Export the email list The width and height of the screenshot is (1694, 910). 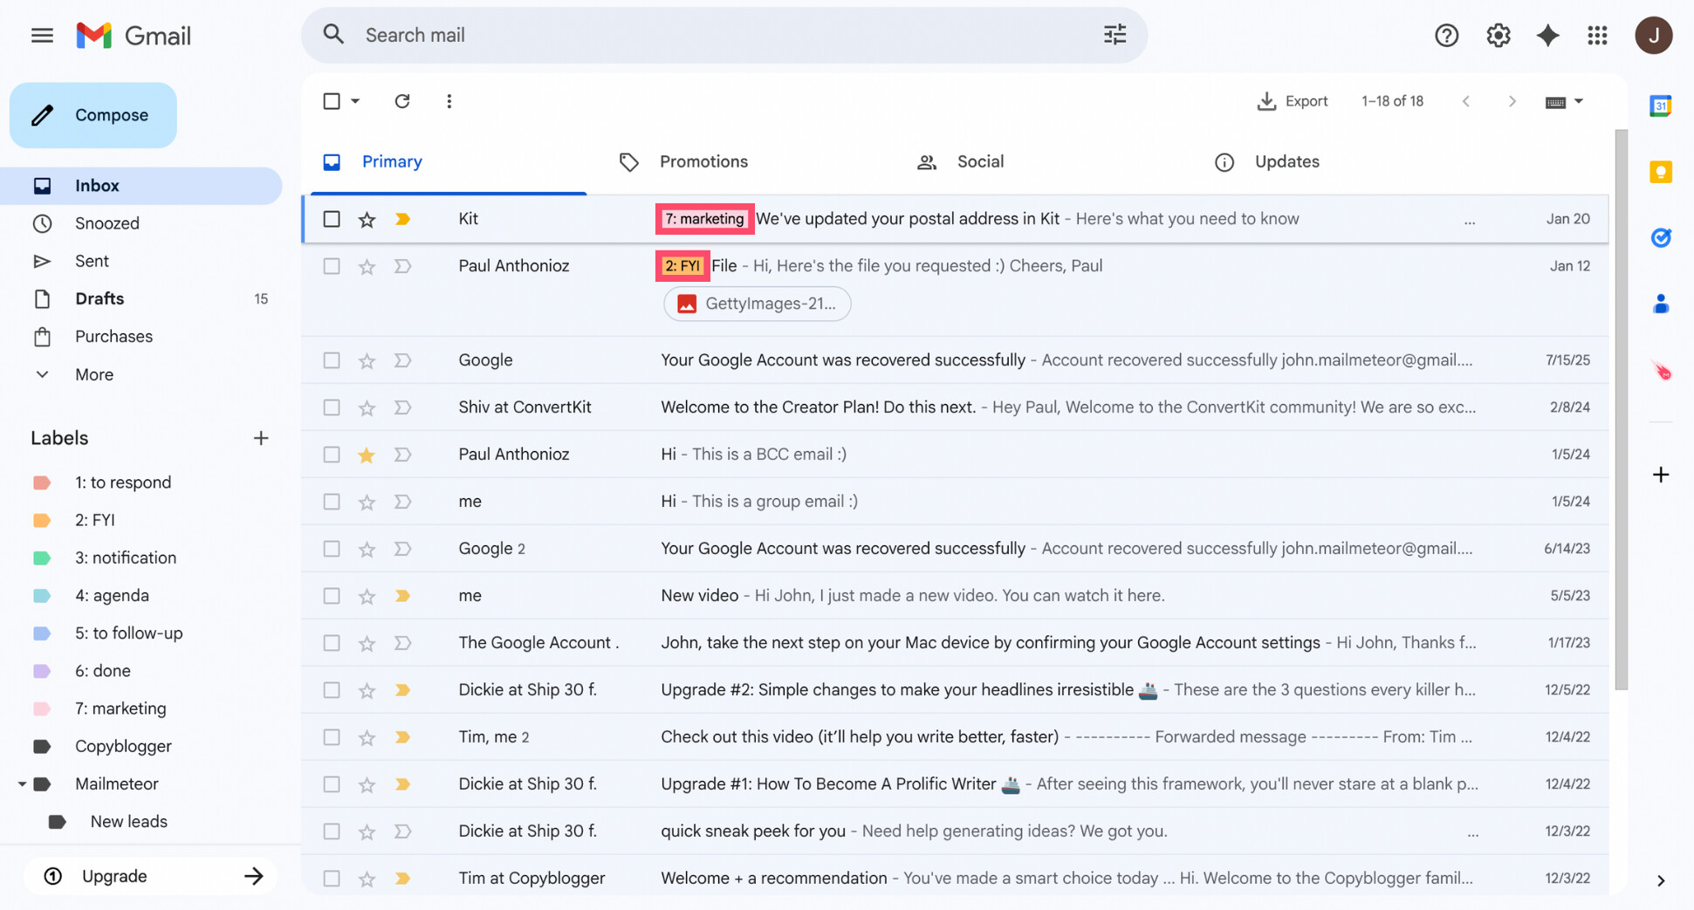(1293, 100)
